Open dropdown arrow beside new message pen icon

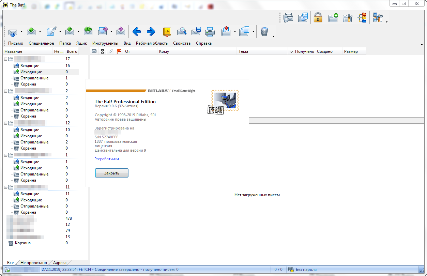(60, 32)
